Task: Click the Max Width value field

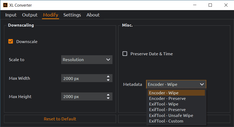Action: 83,78
